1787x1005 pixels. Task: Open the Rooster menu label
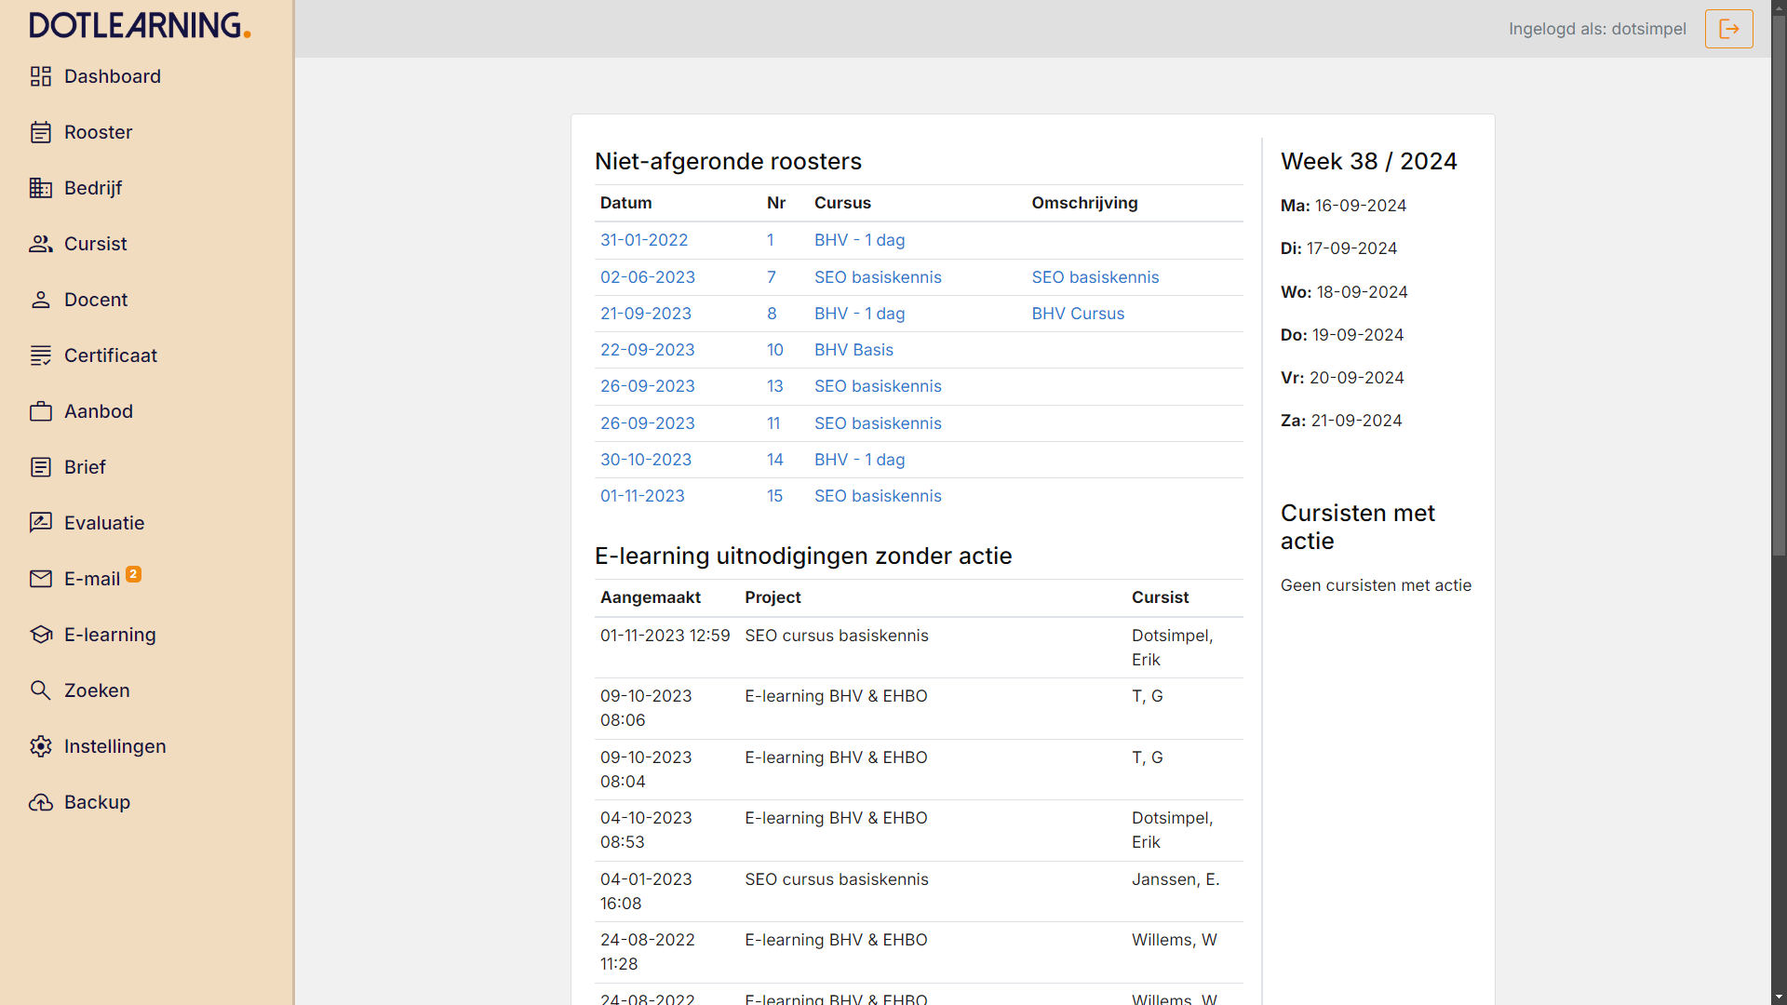pos(99,132)
